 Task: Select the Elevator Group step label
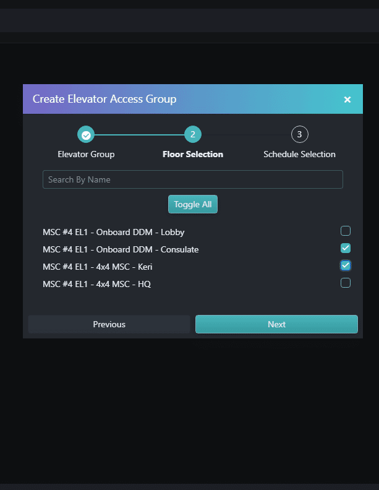(x=86, y=154)
